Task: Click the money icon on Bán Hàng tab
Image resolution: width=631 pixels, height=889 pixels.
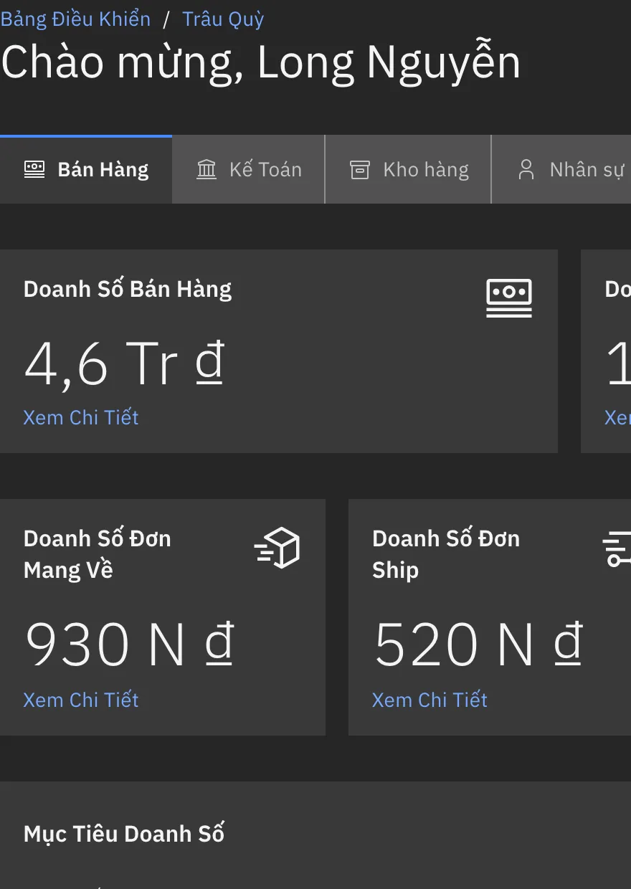Action: [34, 169]
